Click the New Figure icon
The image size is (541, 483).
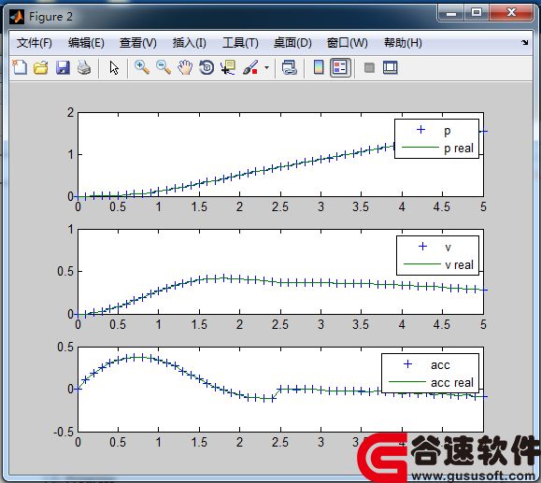[x=20, y=67]
